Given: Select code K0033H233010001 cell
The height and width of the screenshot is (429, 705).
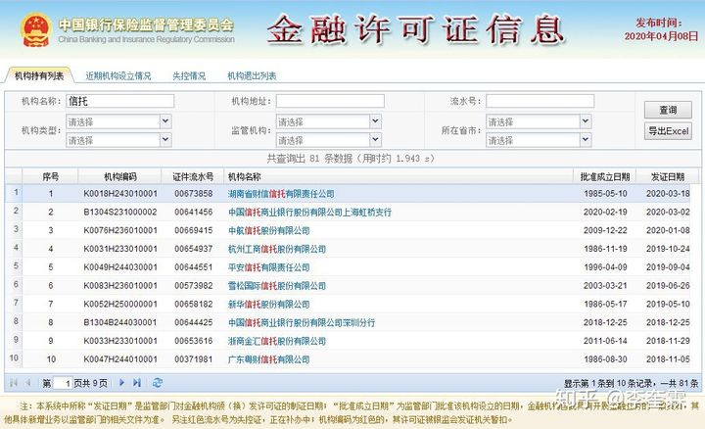Looking at the screenshot, I should [120, 341].
